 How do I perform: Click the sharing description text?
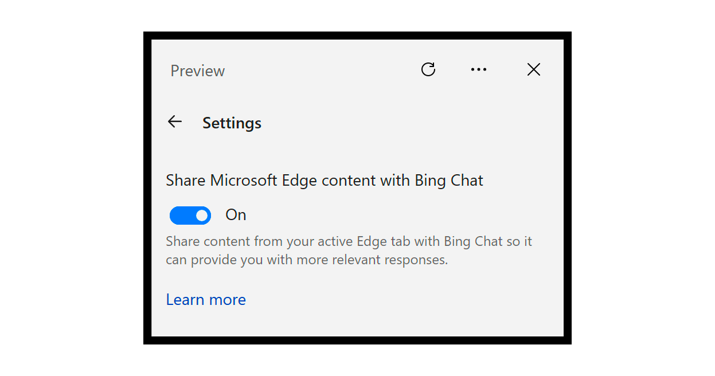pos(349,250)
